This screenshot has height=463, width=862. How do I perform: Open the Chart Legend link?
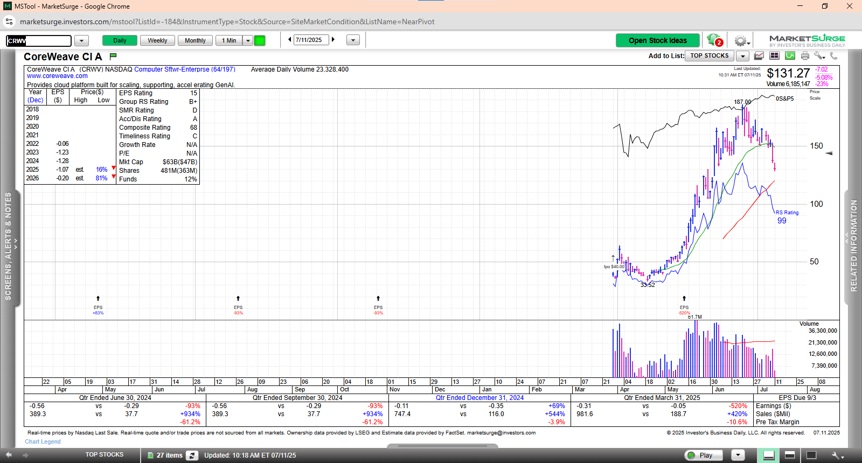43,441
